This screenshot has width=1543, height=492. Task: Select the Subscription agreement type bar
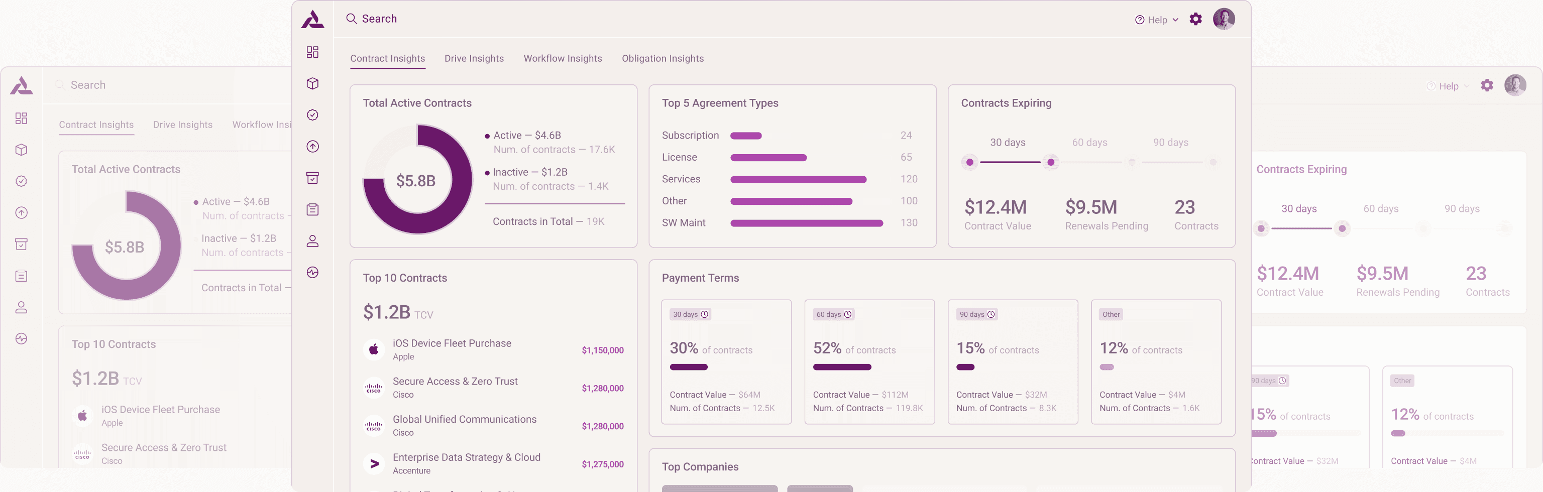746,136
